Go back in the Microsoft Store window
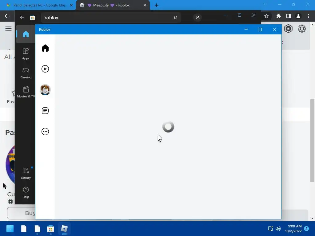The image size is (315, 236). click(x=22, y=18)
